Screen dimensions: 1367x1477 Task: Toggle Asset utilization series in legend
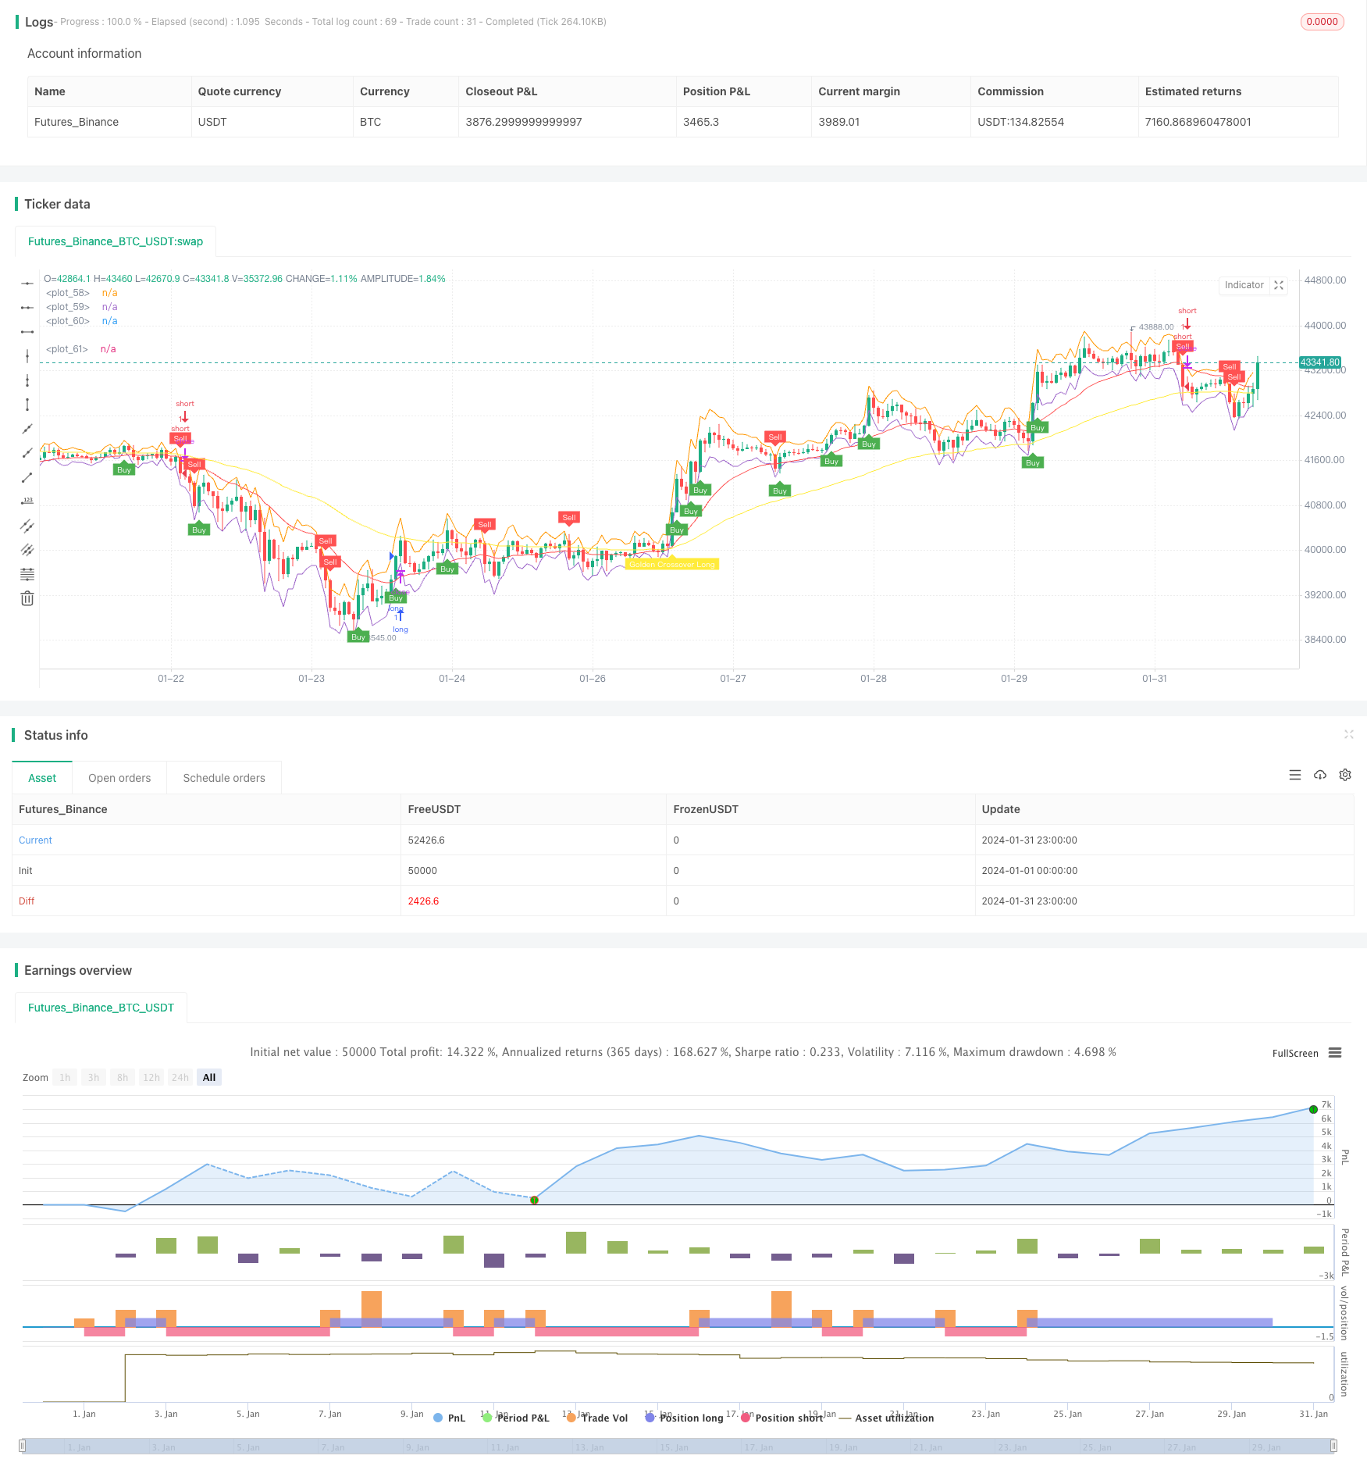coord(886,1418)
